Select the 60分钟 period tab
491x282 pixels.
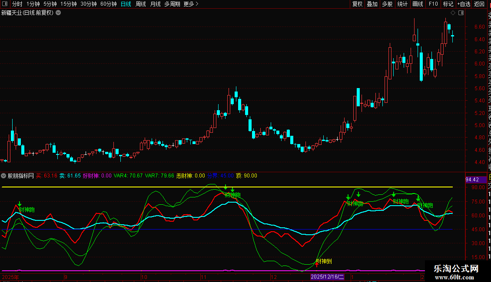pyautogui.click(x=108, y=4)
